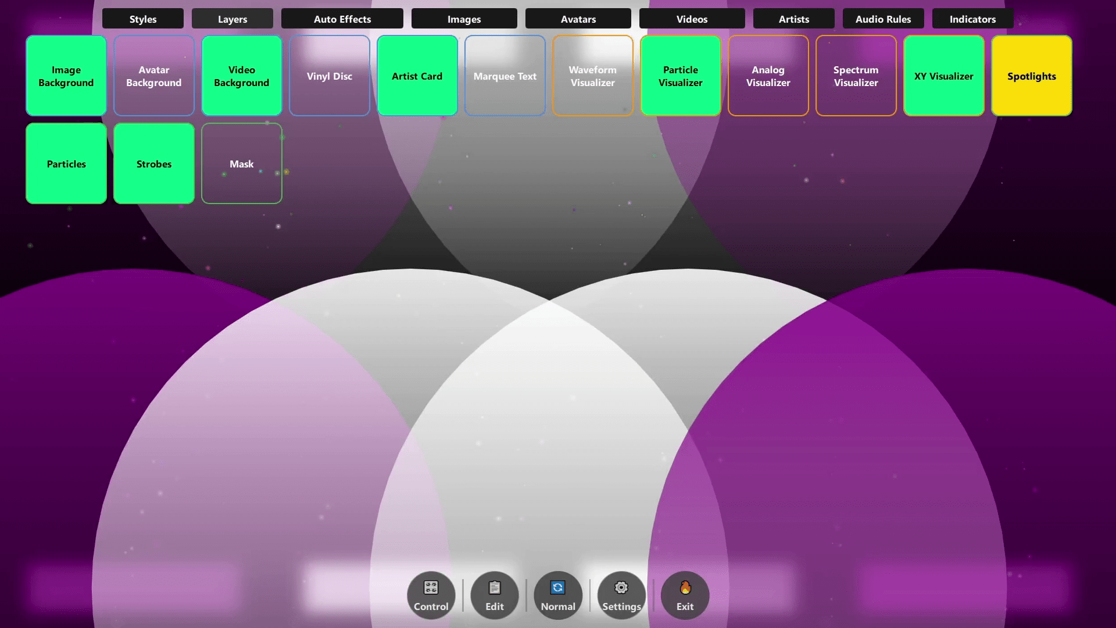Enable the Waveform Visualizer tile

[x=593, y=76]
